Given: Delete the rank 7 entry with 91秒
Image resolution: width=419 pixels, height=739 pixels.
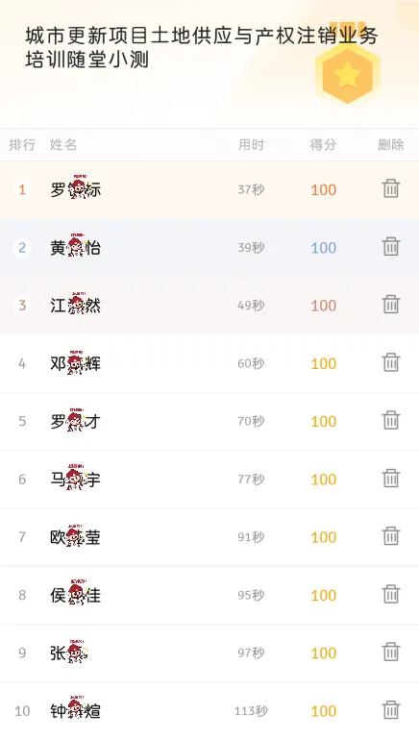Looking at the screenshot, I should coord(391,536).
